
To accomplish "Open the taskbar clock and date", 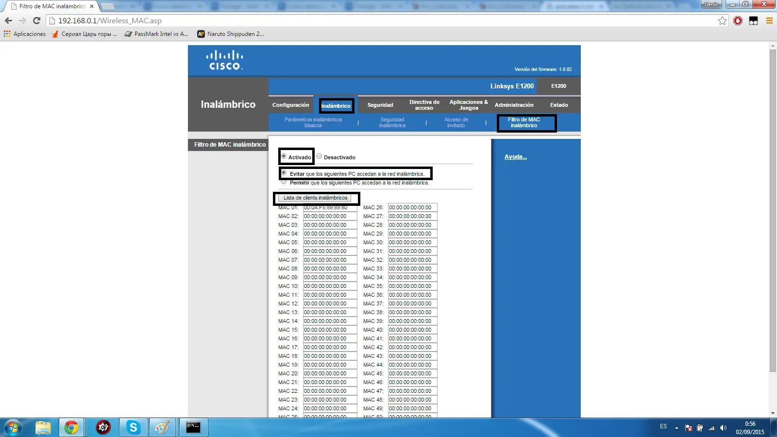I will coord(750,428).
